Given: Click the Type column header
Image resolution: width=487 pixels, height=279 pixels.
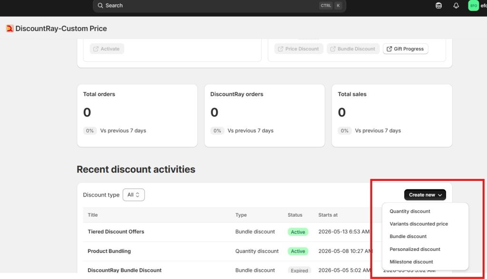Looking at the screenshot, I should (x=241, y=215).
